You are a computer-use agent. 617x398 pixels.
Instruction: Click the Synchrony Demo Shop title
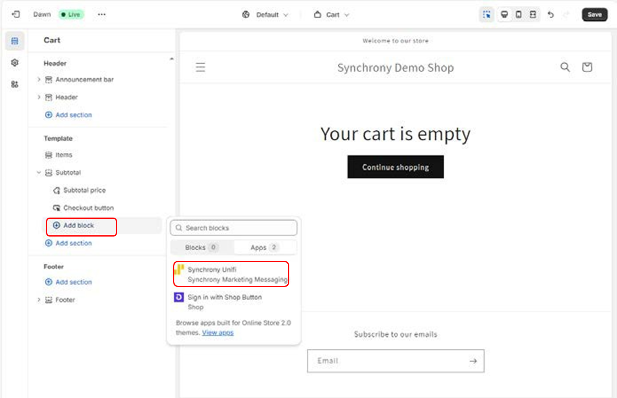click(x=395, y=68)
